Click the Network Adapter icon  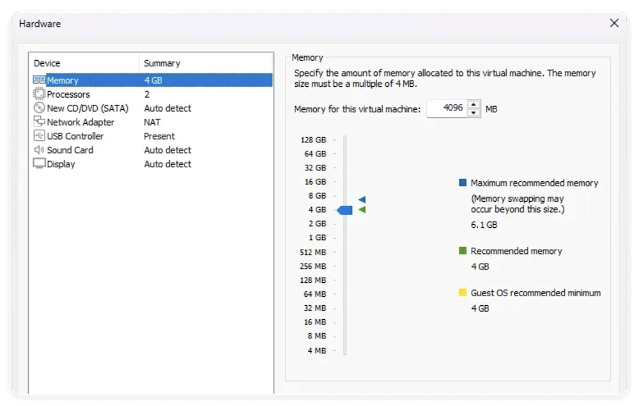[x=40, y=122]
